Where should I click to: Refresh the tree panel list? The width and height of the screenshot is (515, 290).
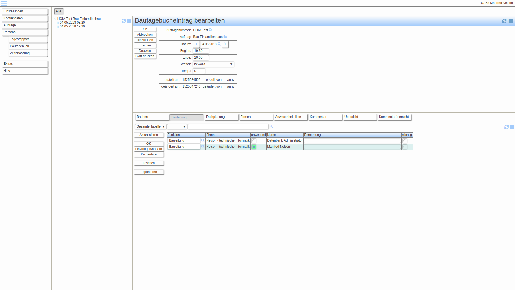pyautogui.click(x=124, y=21)
